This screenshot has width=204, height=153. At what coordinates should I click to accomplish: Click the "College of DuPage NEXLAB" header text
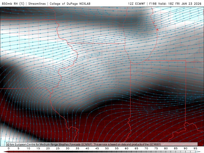coord(70,4)
